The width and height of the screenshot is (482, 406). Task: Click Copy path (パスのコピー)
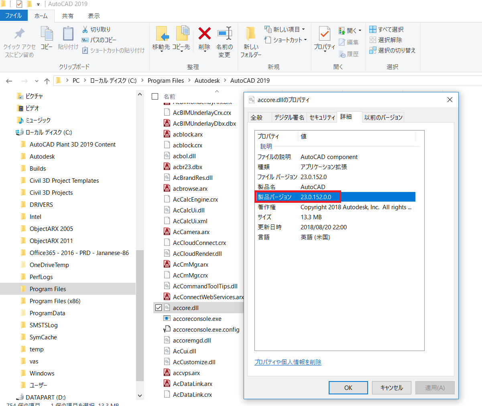pos(99,40)
